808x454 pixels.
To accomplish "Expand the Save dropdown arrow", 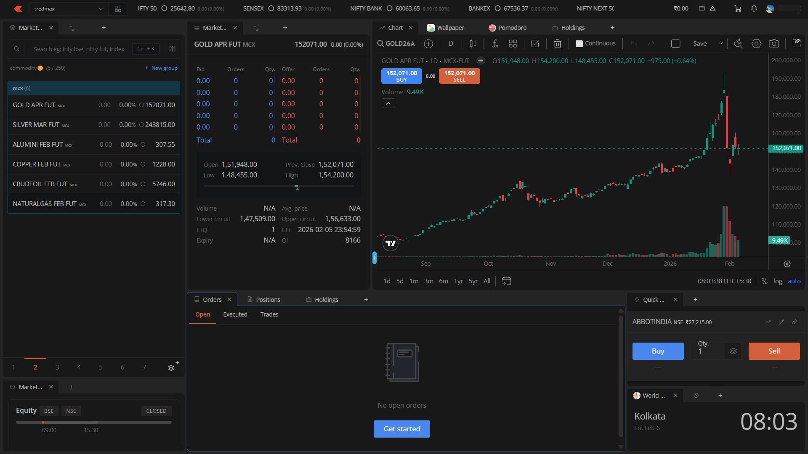I will pyautogui.click(x=720, y=44).
